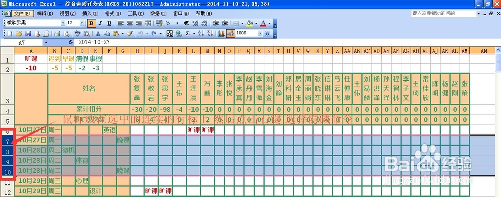501x197 pixels.
Task: Apply cell borders
Action: pyautogui.click(x=236, y=23)
